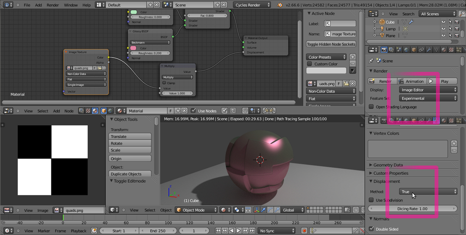The width and height of the screenshot is (466, 235).
Task: Click the Lamp object icon in outliner
Action: click(381, 29)
